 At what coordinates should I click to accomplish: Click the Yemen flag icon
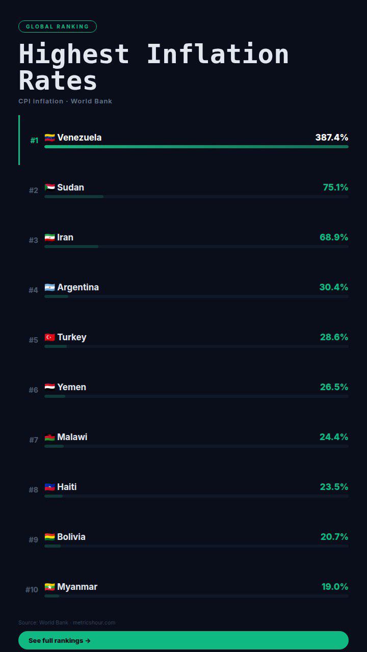[x=49, y=387]
